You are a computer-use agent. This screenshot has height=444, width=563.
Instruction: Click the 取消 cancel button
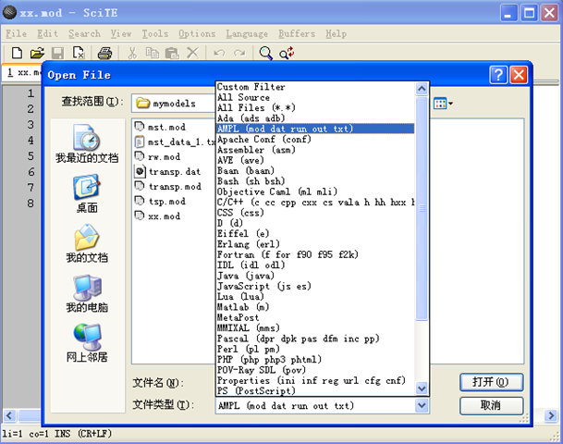coord(491,405)
